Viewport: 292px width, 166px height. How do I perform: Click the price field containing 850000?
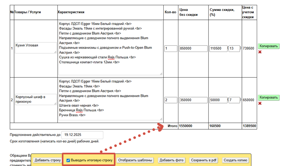point(193,48)
